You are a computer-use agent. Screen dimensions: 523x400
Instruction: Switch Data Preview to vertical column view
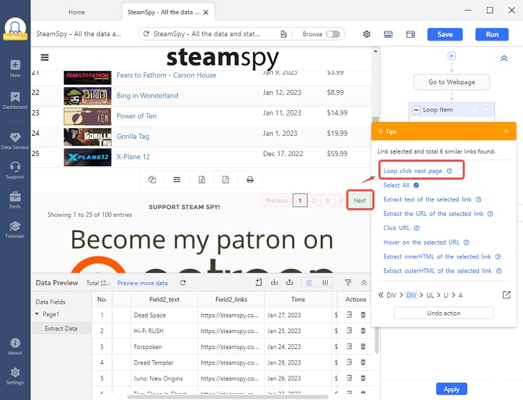(x=325, y=283)
